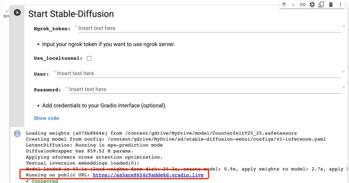Open the gradio.live public URL
This screenshot has width=349, height=183.
pyautogui.click(x=148, y=175)
